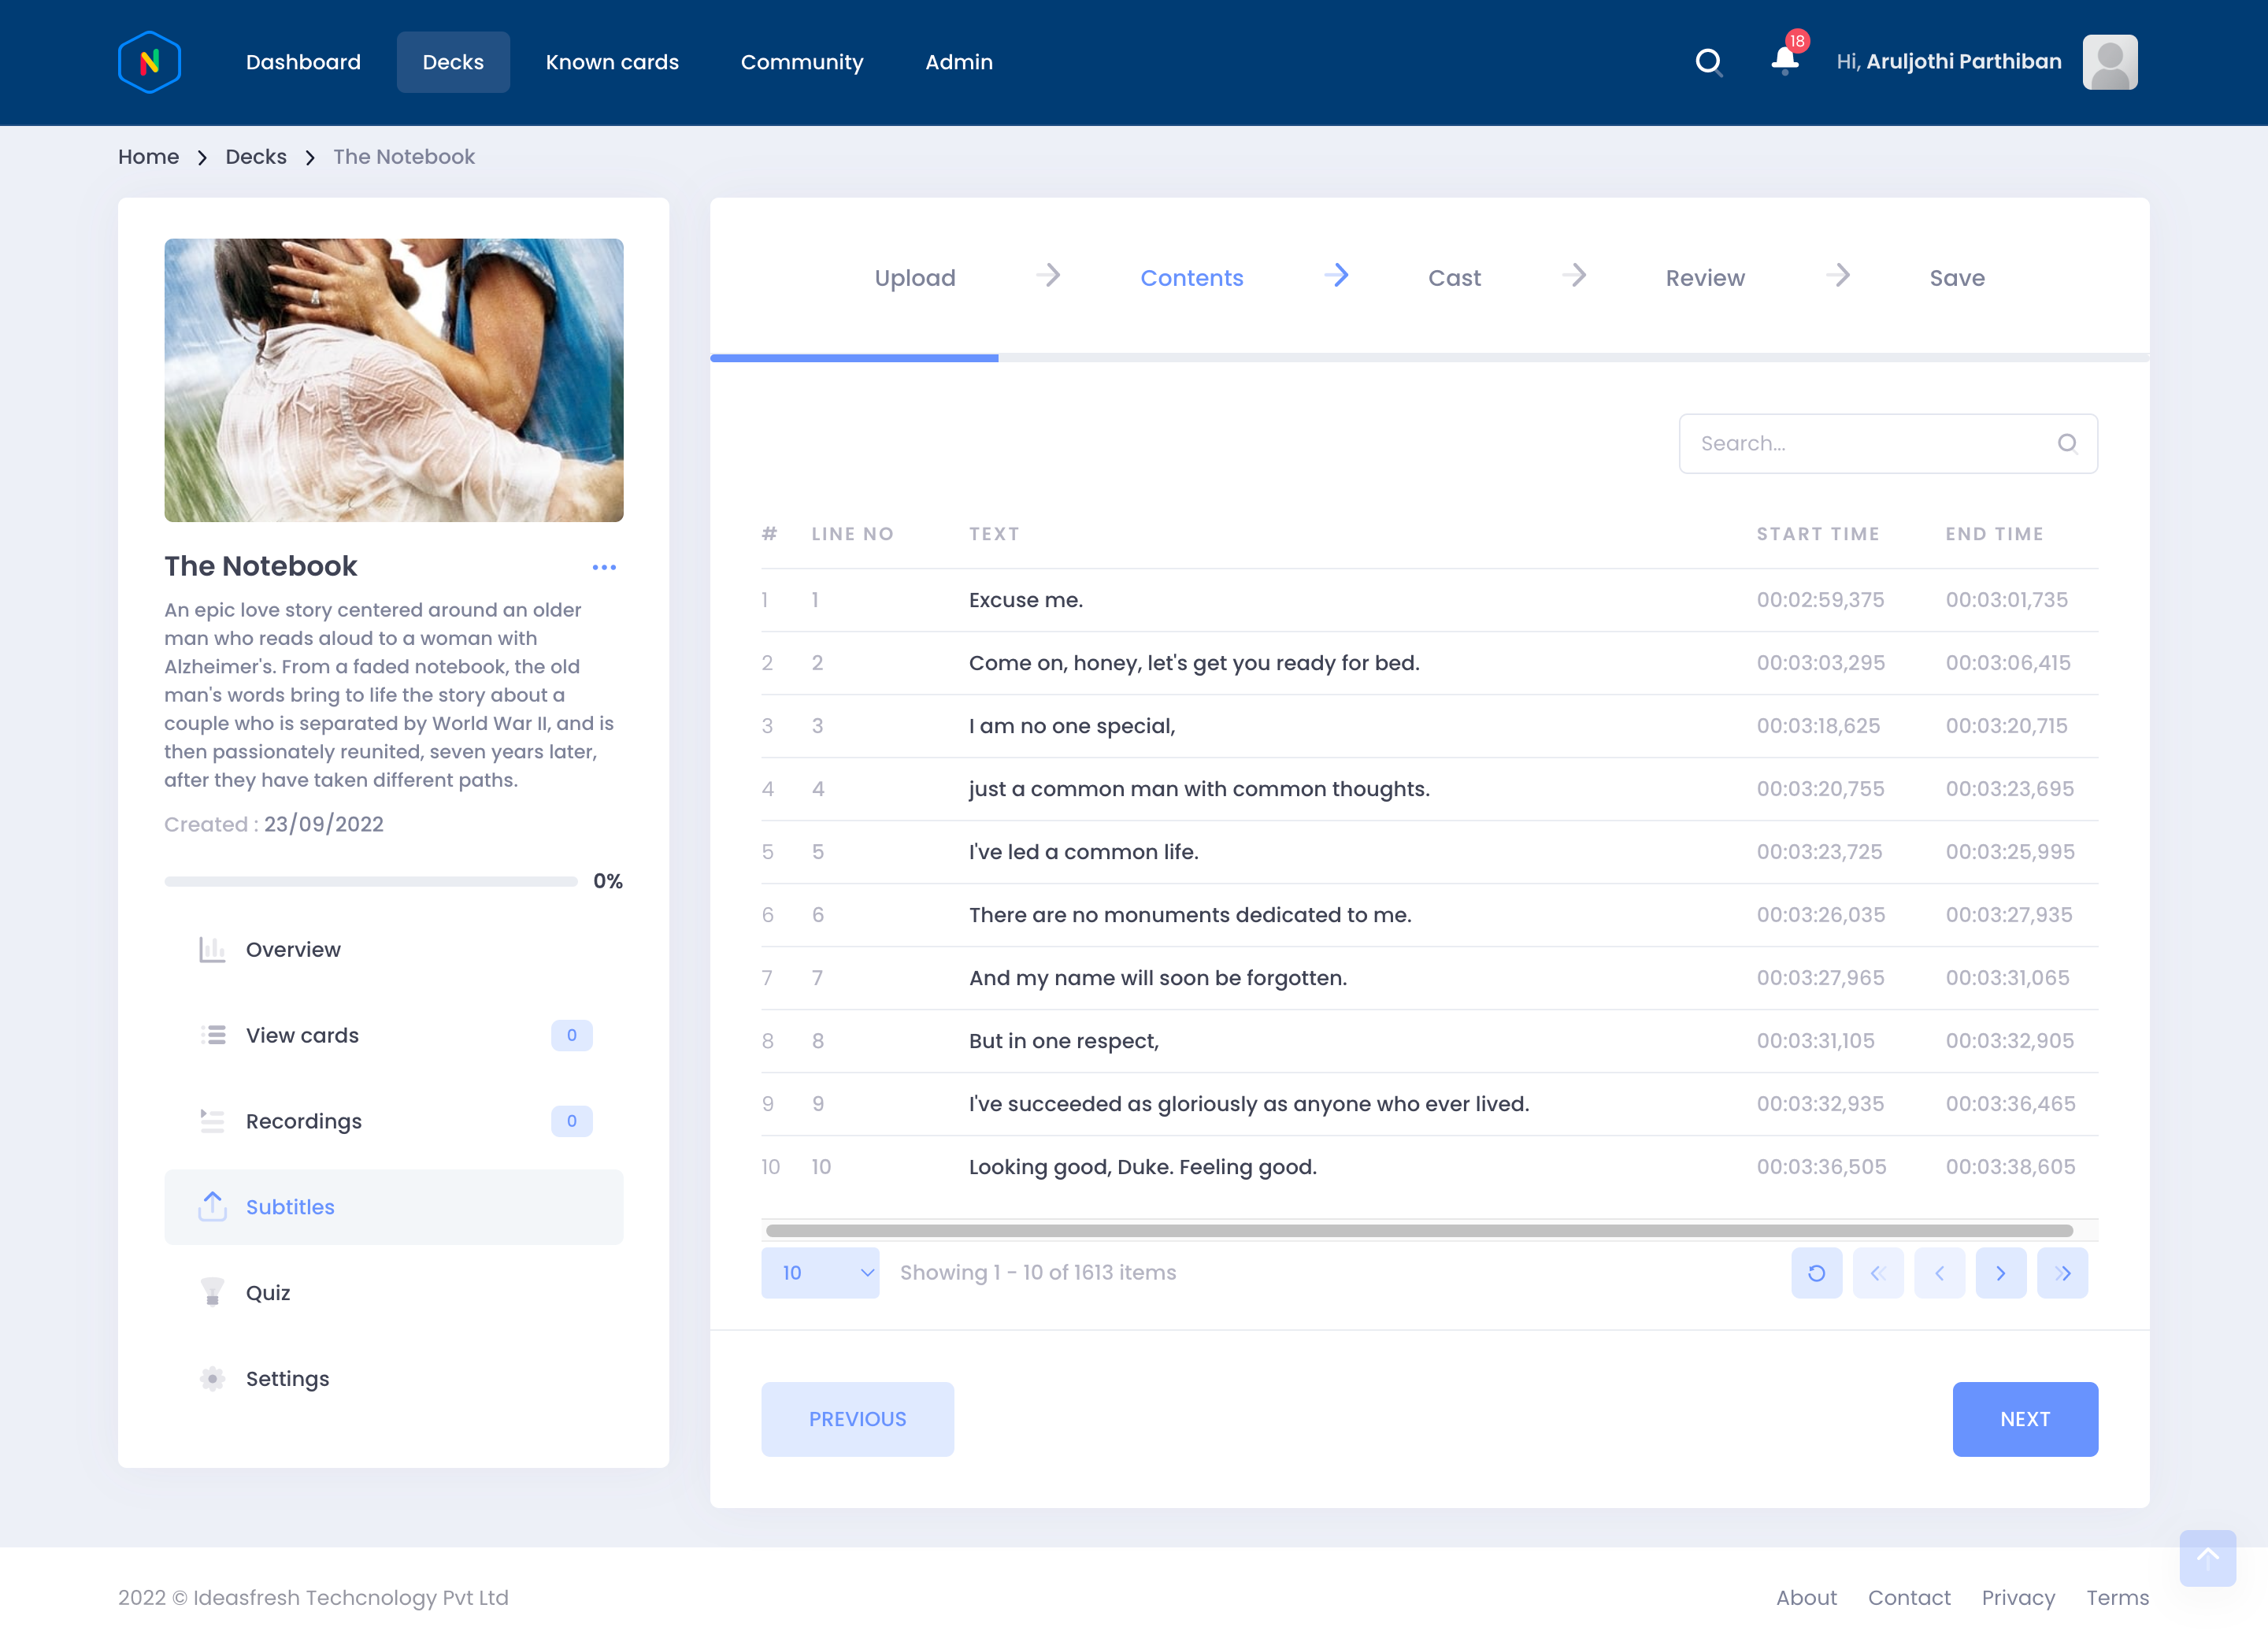Open Recordings in the sidebar
Screen dimensions: 2268x1649
tap(394, 1121)
